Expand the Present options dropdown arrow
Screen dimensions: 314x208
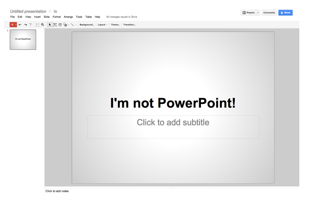click(258, 13)
